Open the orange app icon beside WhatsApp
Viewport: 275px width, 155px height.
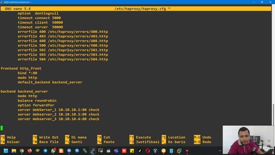click(61, 151)
